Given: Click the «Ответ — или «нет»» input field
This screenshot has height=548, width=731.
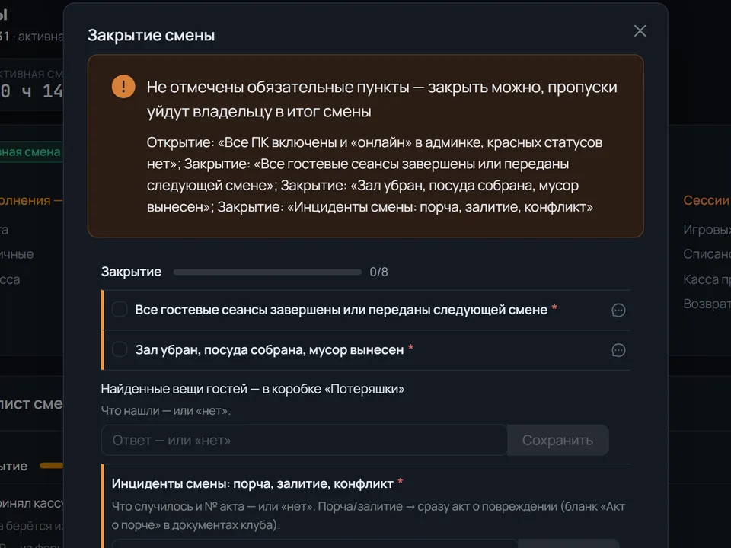Looking at the screenshot, I should 304,440.
